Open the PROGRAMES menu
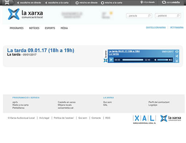This screenshot has height=143, width=186. (x=16, y=28)
